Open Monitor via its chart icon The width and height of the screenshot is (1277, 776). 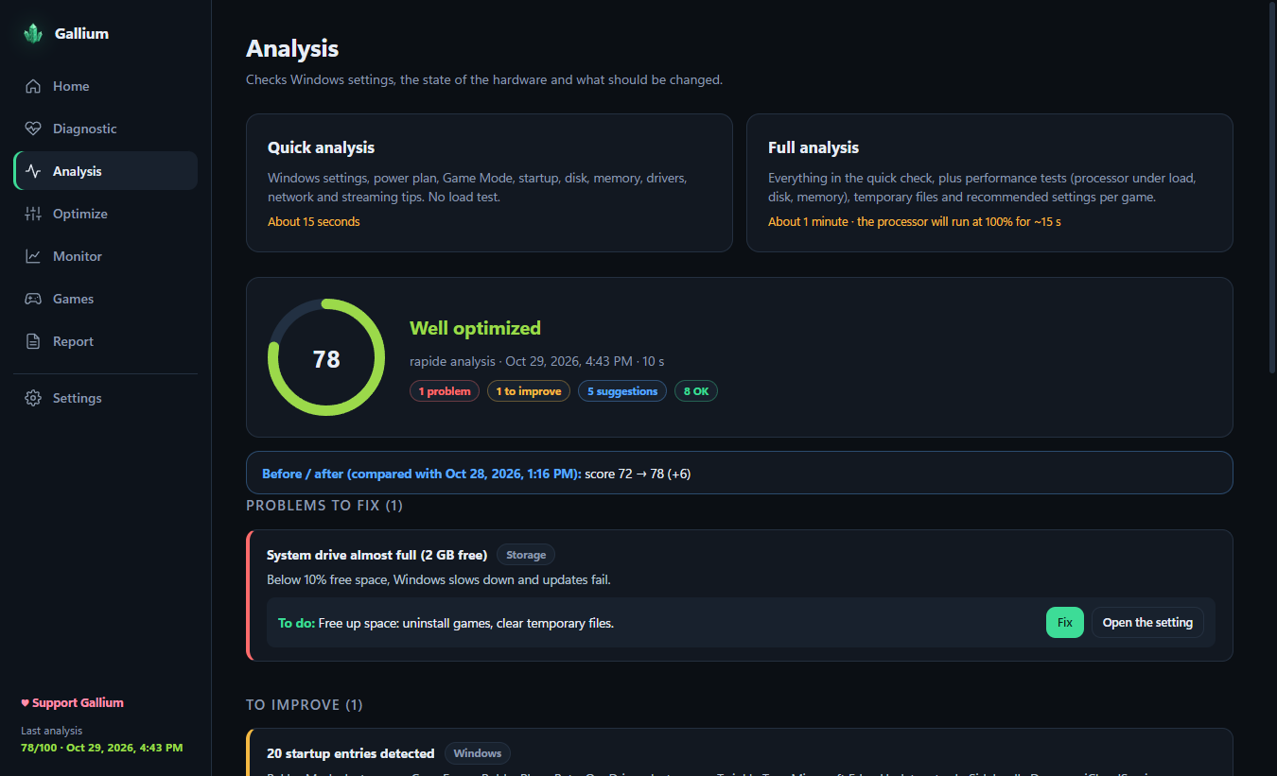pyautogui.click(x=33, y=256)
